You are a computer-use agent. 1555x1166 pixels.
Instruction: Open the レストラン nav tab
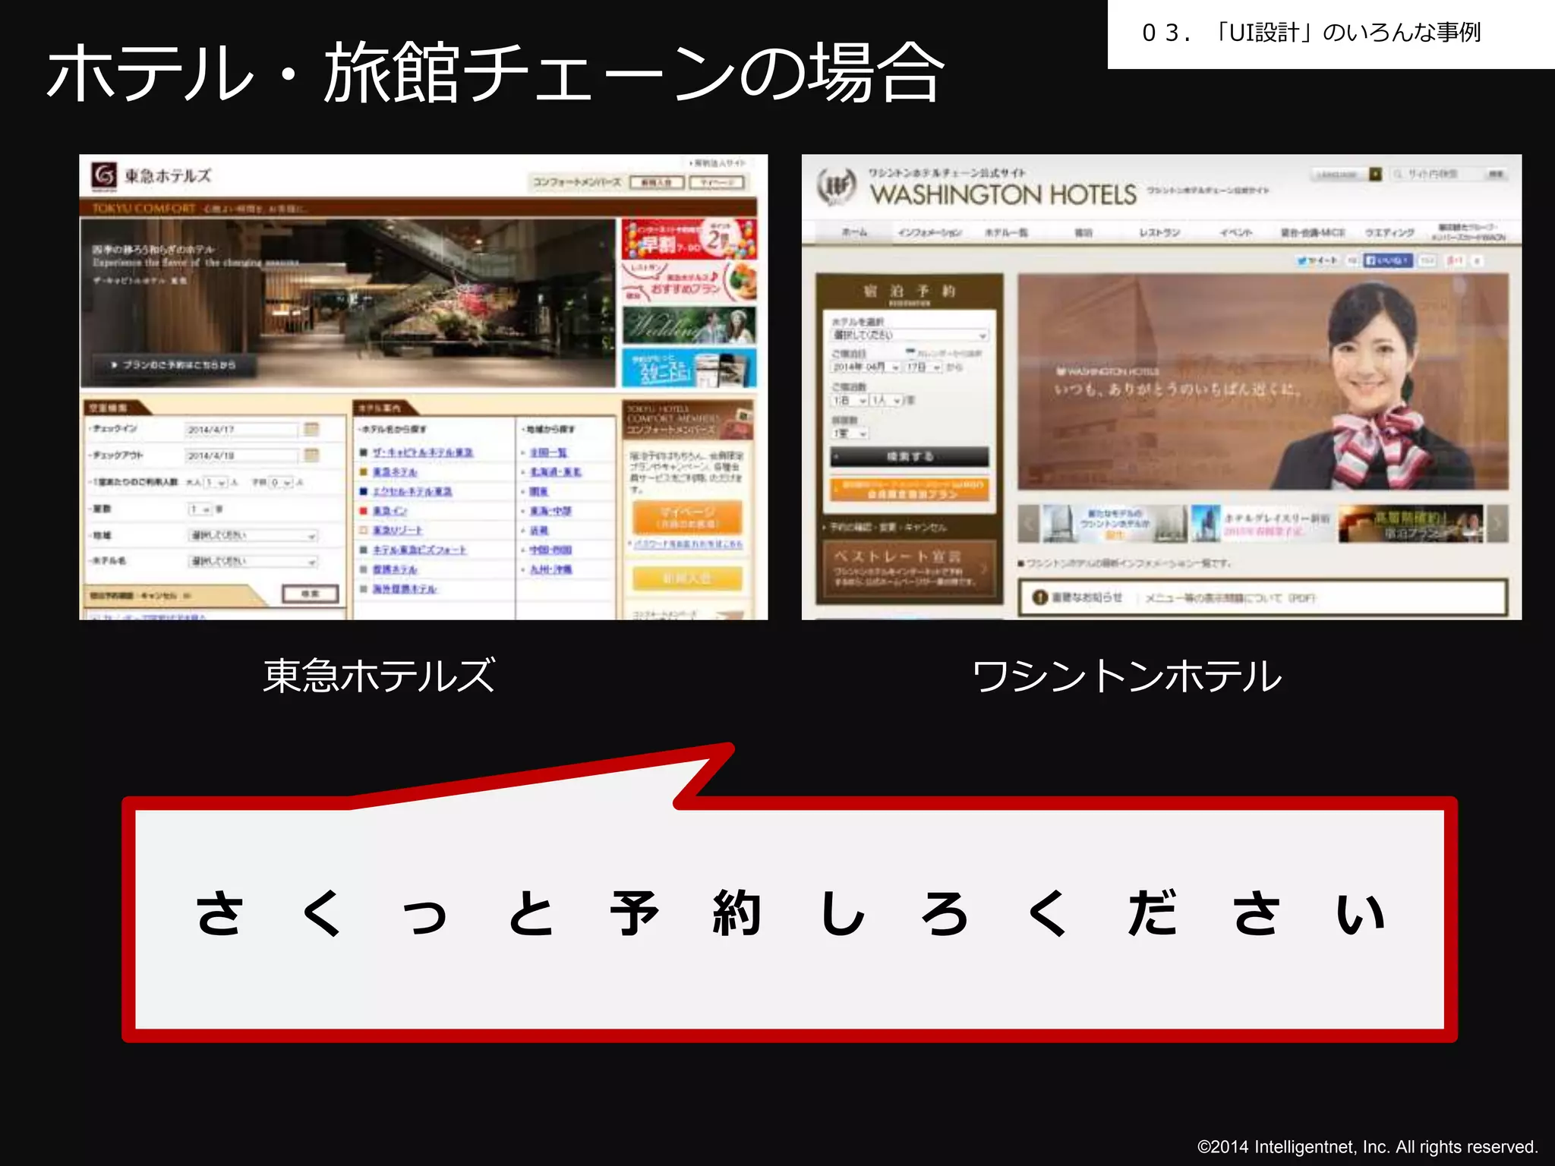coord(1159,232)
